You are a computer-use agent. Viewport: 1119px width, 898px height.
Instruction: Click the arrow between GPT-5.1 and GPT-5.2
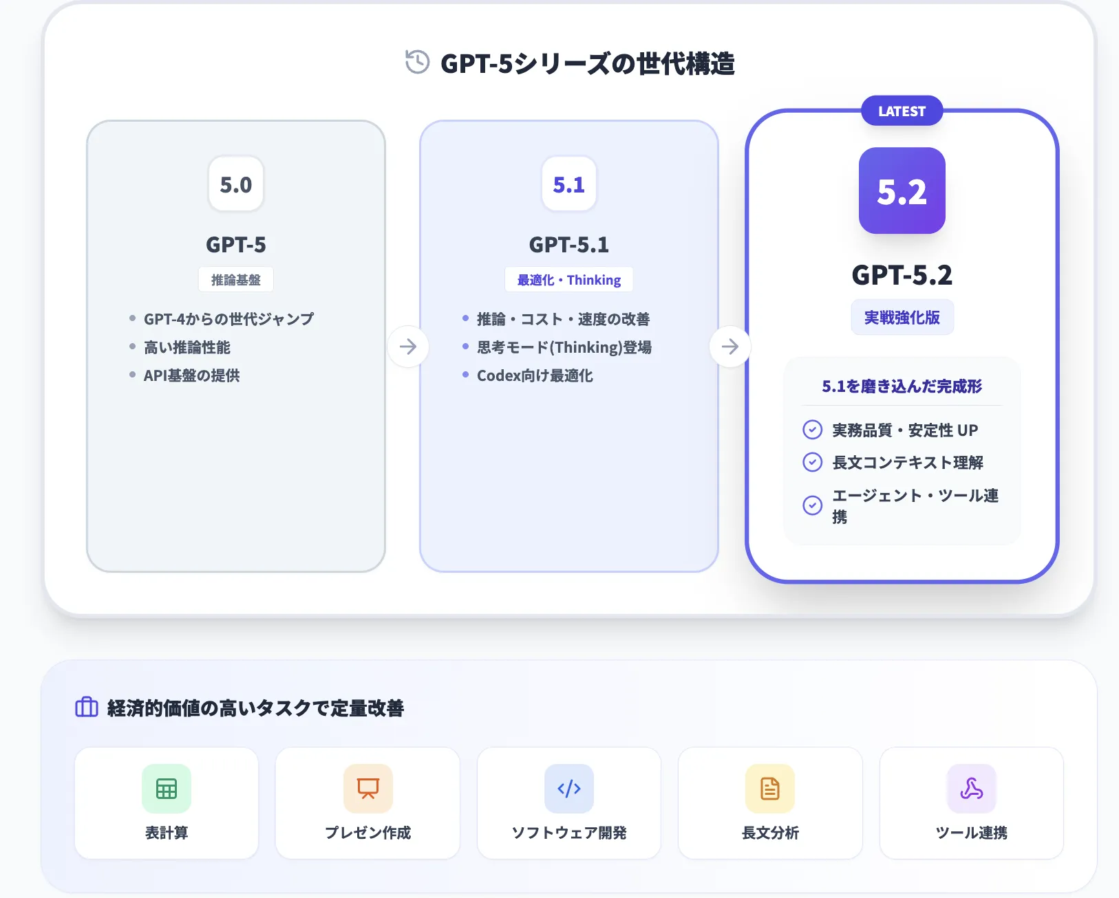coord(730,347)
